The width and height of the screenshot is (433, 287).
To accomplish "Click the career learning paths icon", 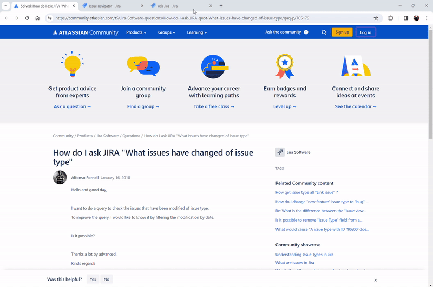I will pyautogui.click(x=214, y=66).
